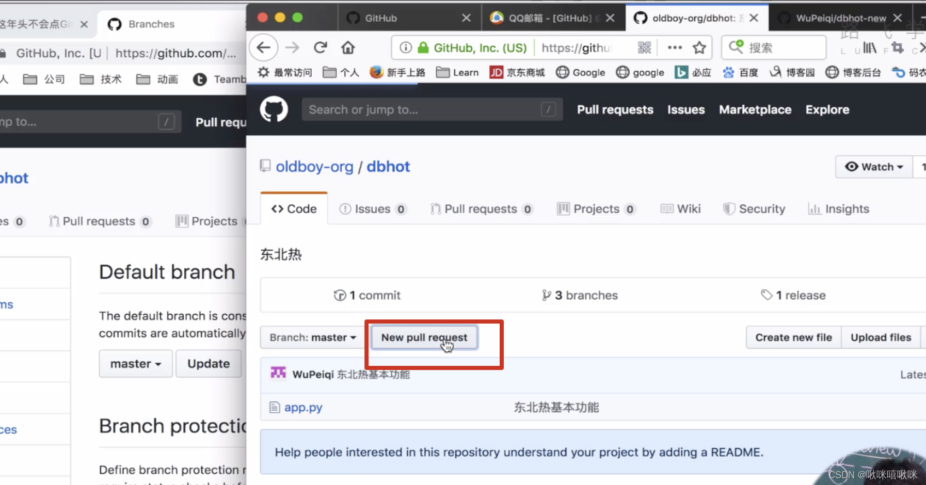Click the Upload files button
The width and height of the screenshot is (926, 485).
(881, 337)
